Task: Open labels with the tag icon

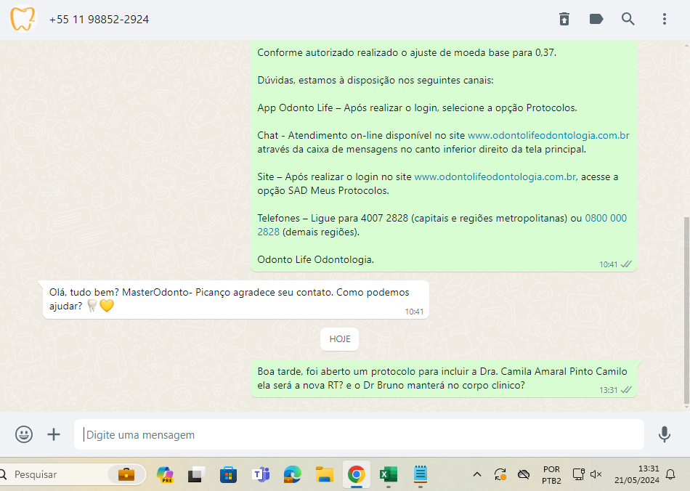Action: click(596, 19)
